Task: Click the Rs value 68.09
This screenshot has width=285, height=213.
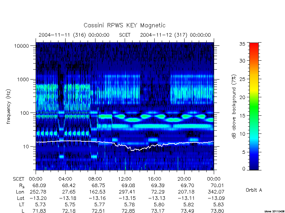Action: coord(39,185)
